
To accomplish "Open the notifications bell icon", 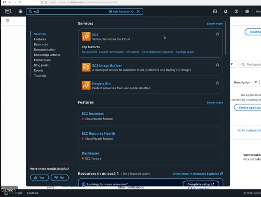I will (x=226, y=12).
